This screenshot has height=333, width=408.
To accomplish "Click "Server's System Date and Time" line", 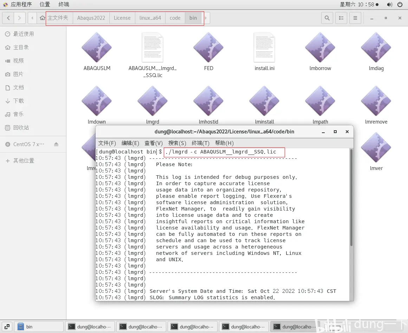I will coord(243,291).
